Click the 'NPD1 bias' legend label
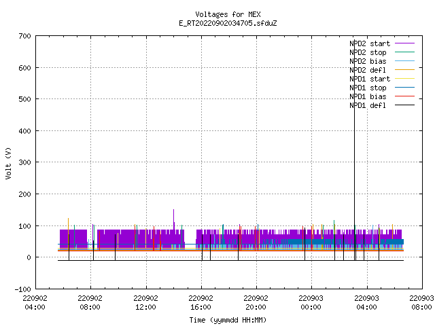The image size is (435, 326). point(368,96)
